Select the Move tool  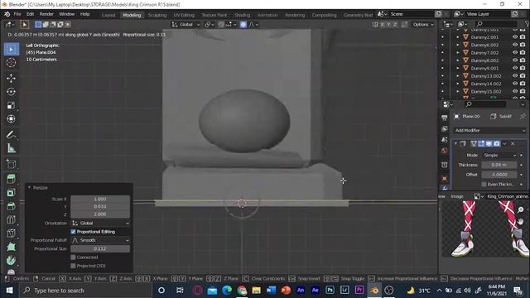click(11, 79)
